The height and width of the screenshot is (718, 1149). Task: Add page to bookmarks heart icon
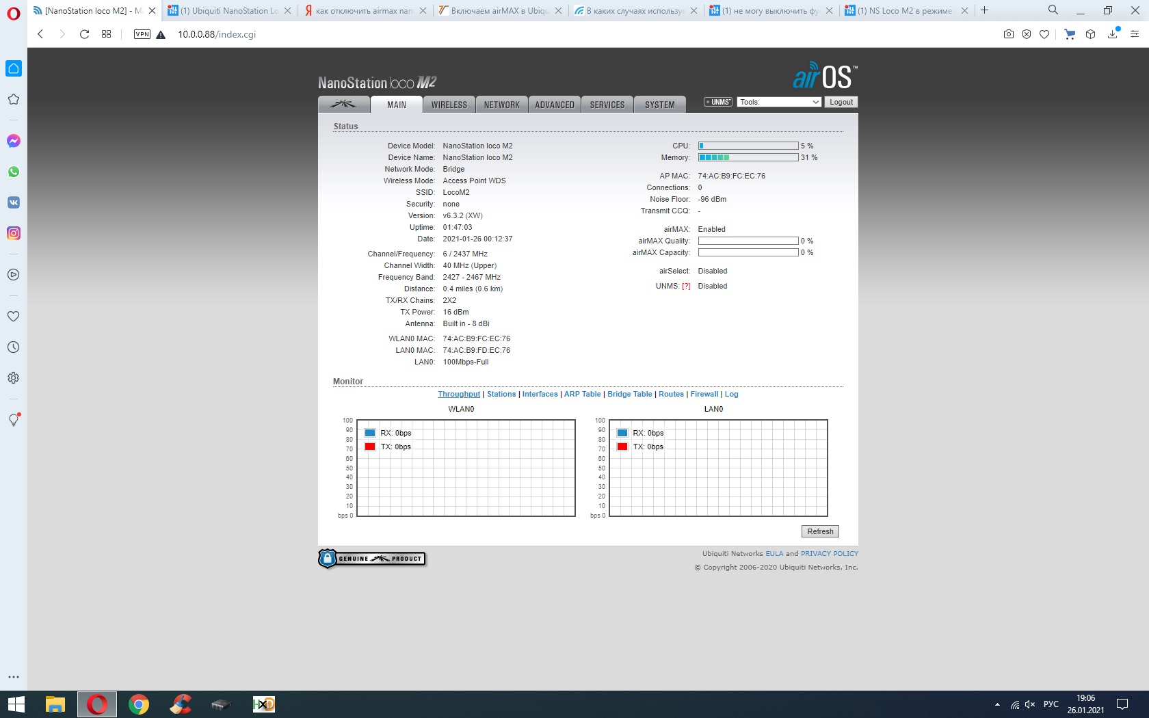tap(1044, 34)
